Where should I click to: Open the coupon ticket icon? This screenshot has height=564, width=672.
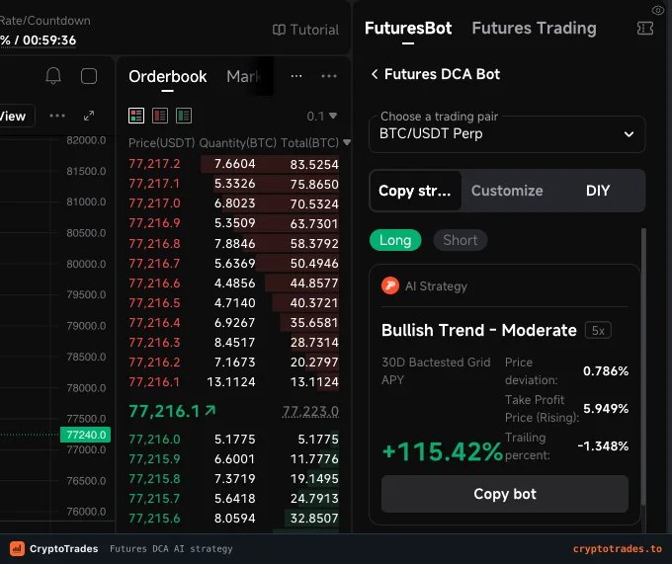645,29
